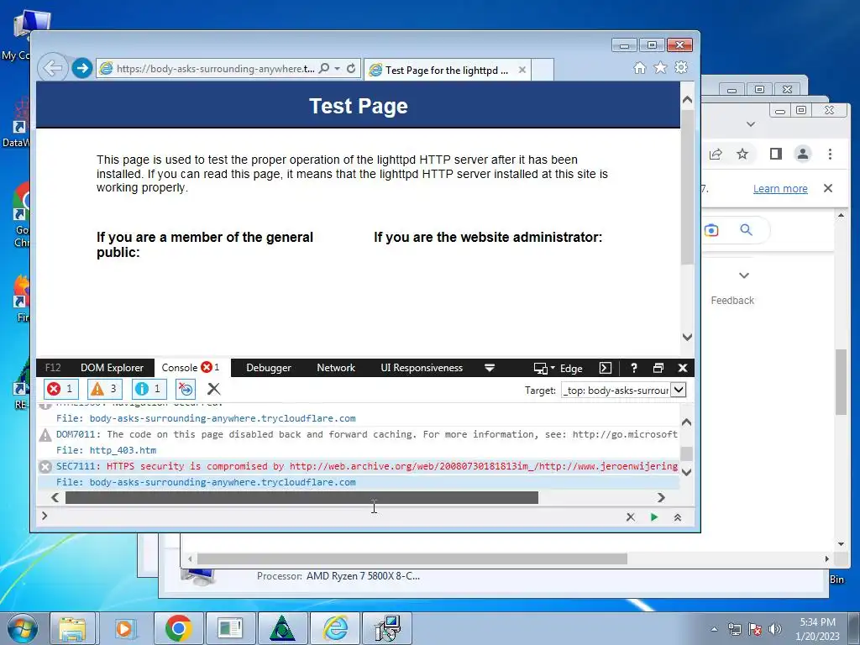Select the Test Page for lighttpd tab
This screenshot has width=860, height=645.
pos(447,70)
